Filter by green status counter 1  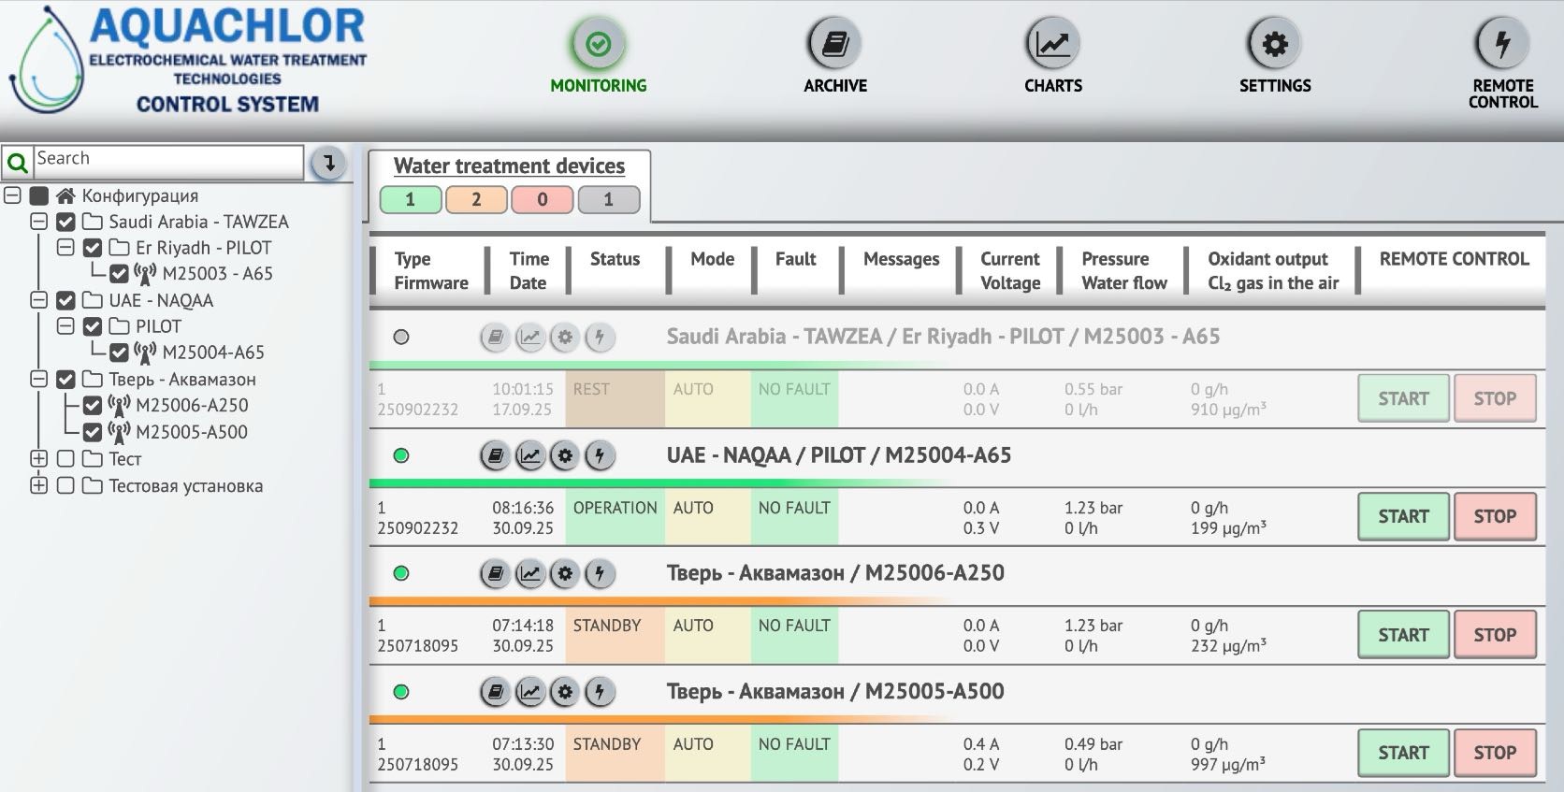pyautogui.click(x=411, y=199)
